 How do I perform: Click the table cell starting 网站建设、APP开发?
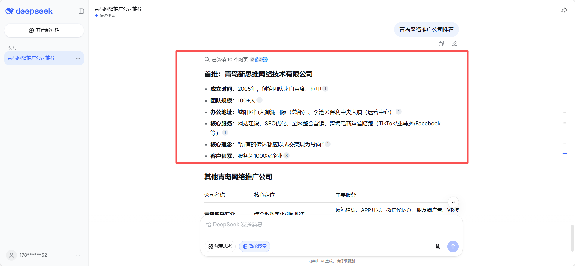point(397,210)
